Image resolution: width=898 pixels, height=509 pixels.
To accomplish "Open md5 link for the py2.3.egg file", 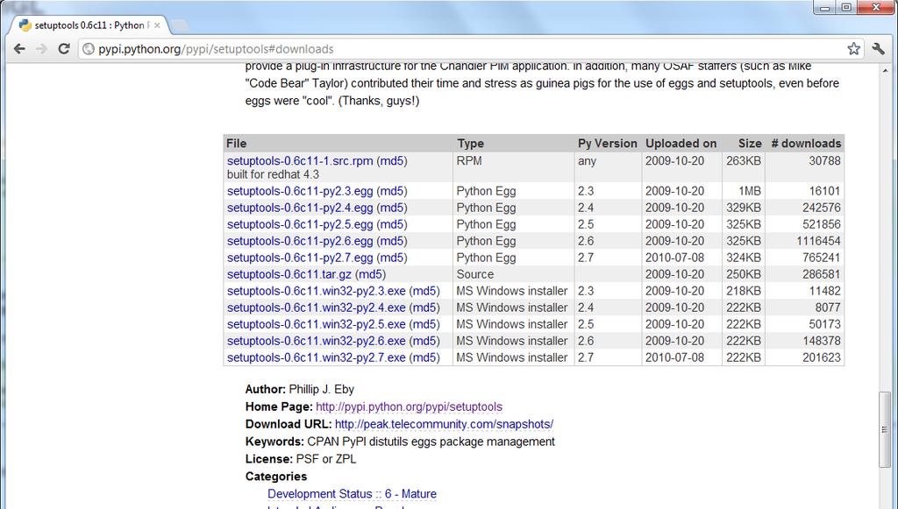I will point(392,191).
